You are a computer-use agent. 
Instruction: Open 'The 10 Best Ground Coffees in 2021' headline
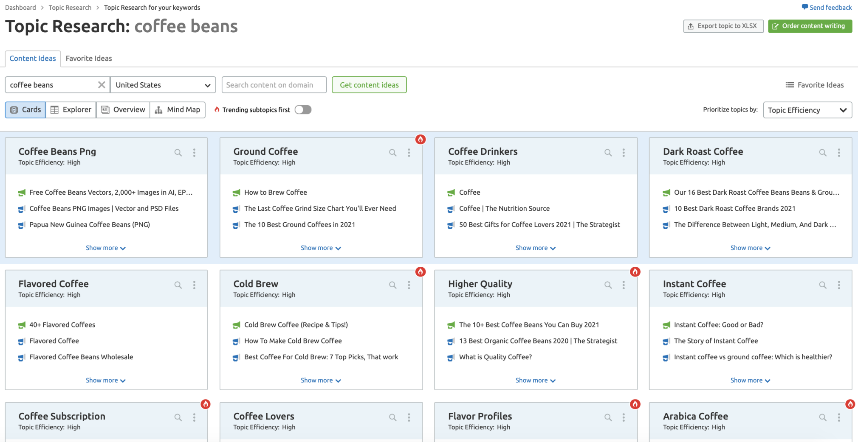(299, 224)
